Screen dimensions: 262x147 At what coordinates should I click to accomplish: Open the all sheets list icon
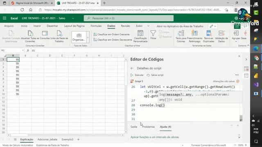click(x=15, y=139)
